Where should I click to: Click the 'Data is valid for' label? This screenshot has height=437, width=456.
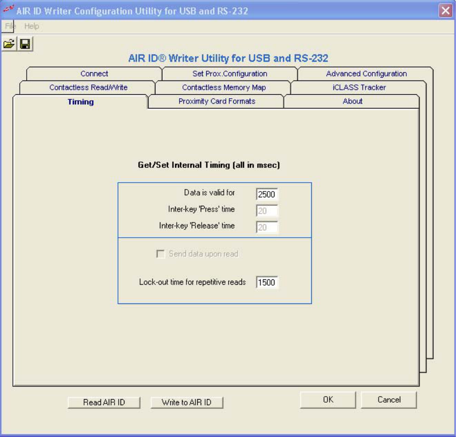coord(210,192)
